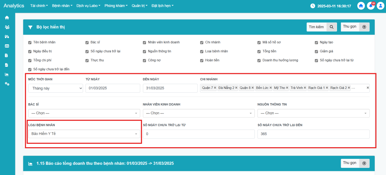Click the home icon in left sidebar
Image resolution: width=386 pixels, height=175 pixels.
coord(7,18)
